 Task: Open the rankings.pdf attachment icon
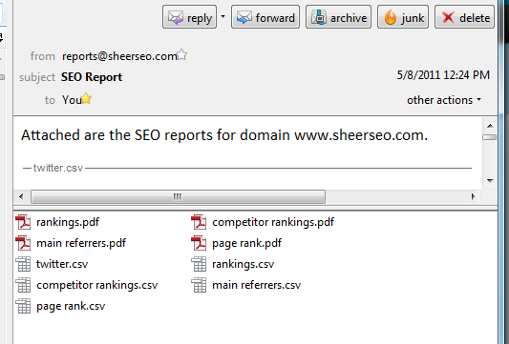[23, 222]
